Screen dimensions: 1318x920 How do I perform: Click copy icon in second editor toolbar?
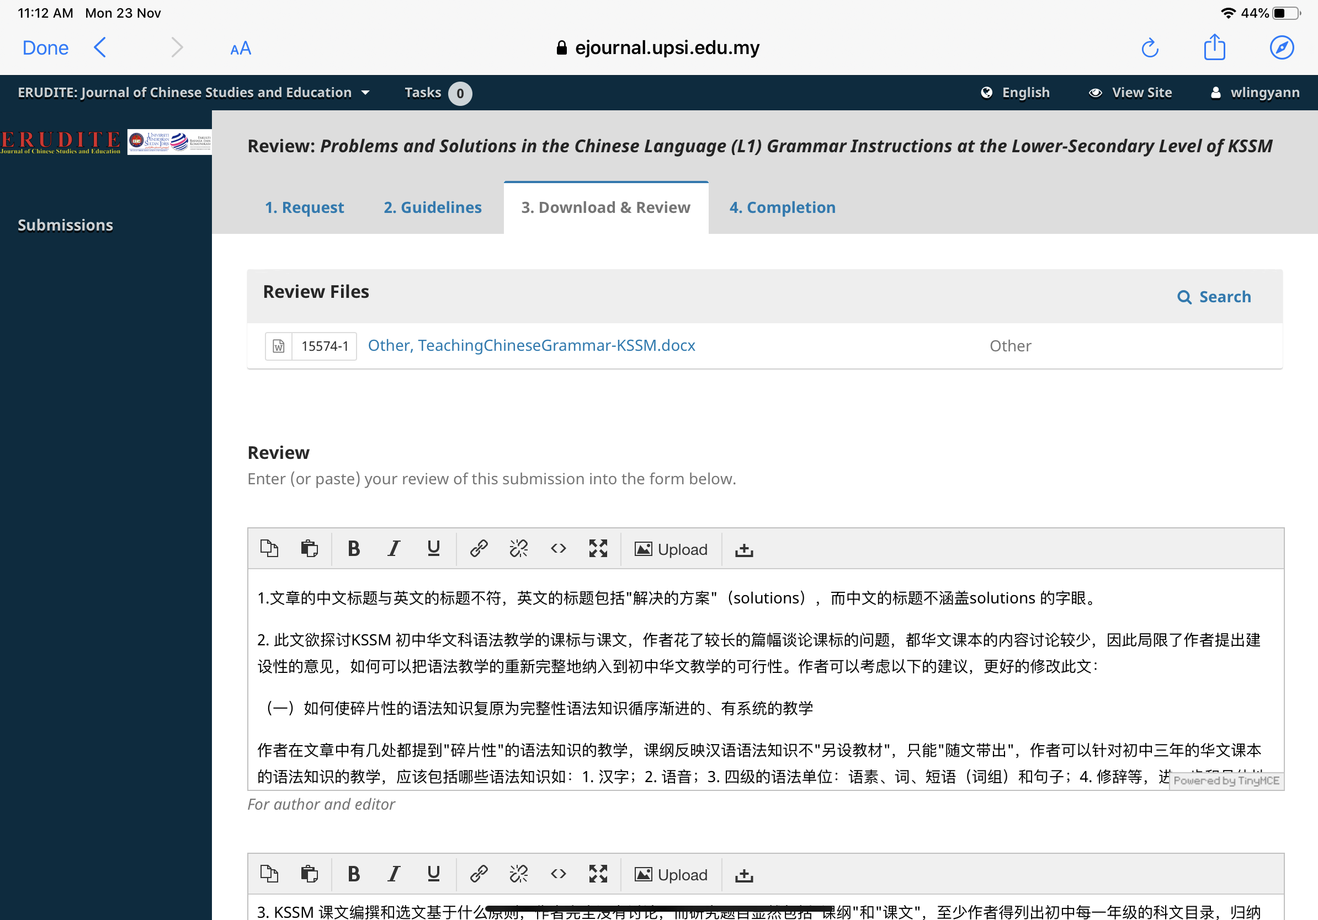(269, 874)
